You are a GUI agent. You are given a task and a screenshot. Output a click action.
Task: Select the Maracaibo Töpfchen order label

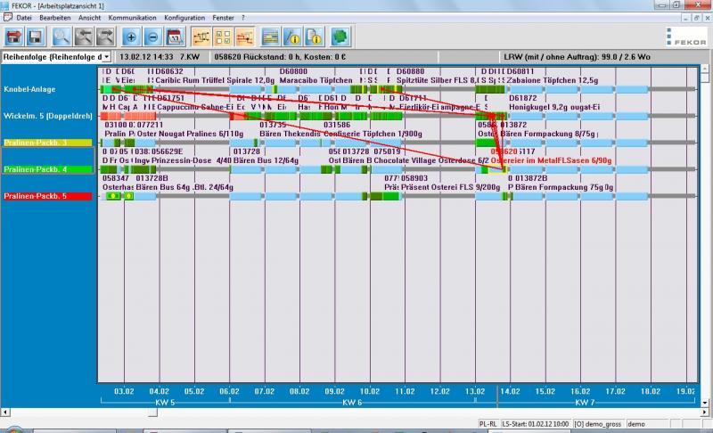(x=316, y=80)
